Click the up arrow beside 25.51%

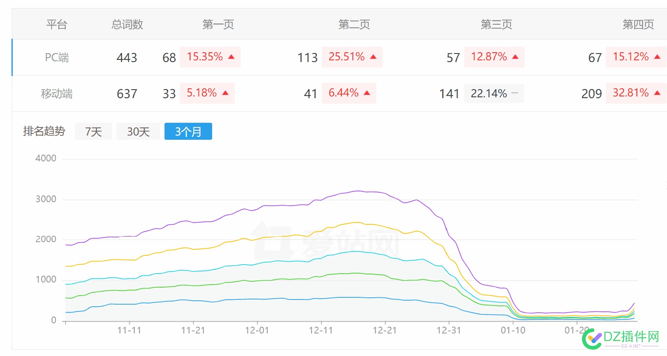pos(373,57)
